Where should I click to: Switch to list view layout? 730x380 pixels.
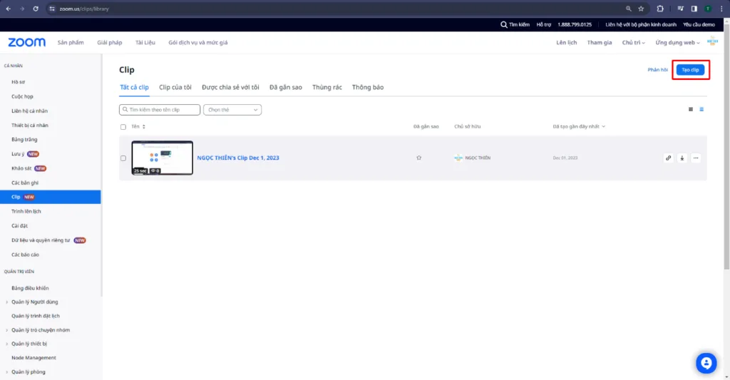pos(701,110)
